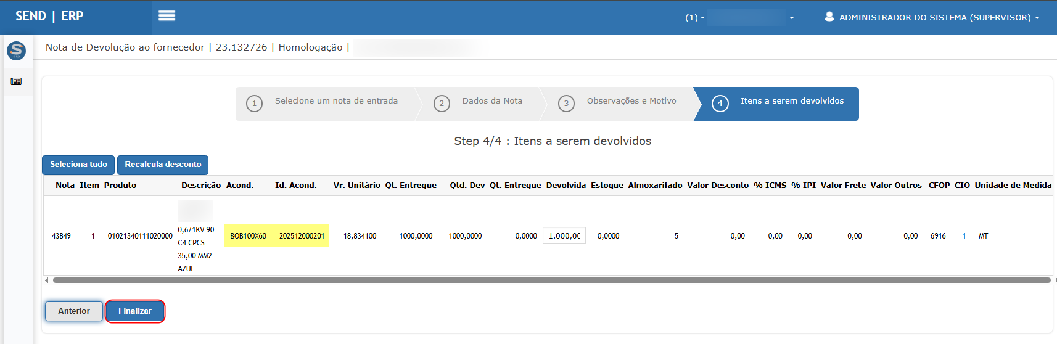This screenshot has height=344, width=1057.
Task: Click the SEND logo icon in sidebar
Action: 16,51
